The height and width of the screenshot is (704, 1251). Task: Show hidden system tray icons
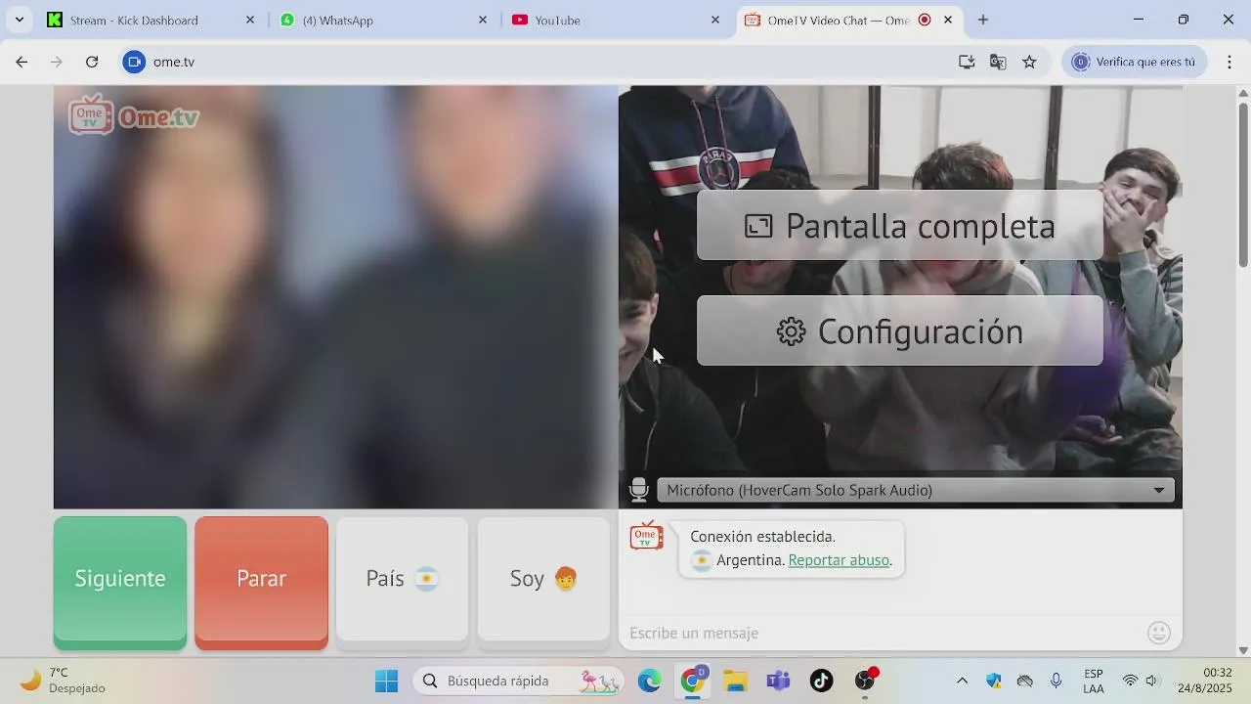pyautogui.click(x=962, y=681)
